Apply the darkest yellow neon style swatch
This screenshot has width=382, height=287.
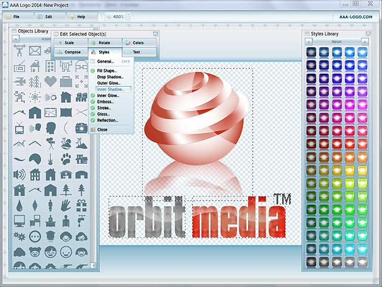point(311,170)
